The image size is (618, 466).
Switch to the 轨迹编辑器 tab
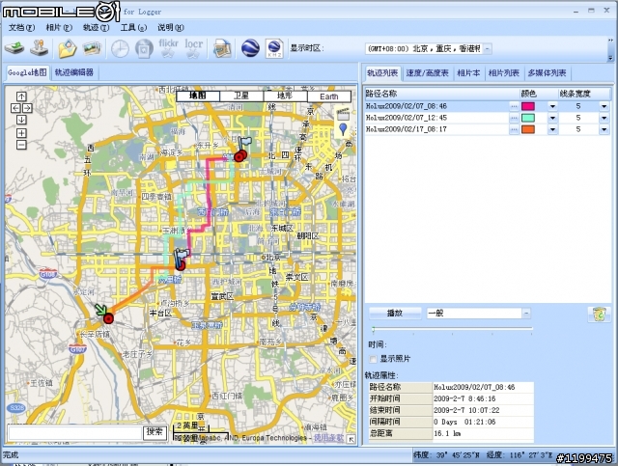tap(74, 72)
